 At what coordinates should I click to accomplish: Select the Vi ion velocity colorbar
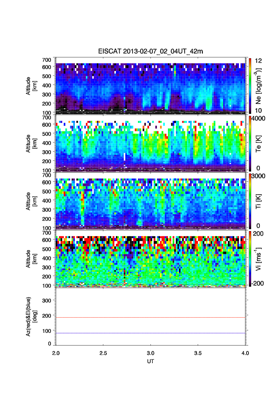250,258
